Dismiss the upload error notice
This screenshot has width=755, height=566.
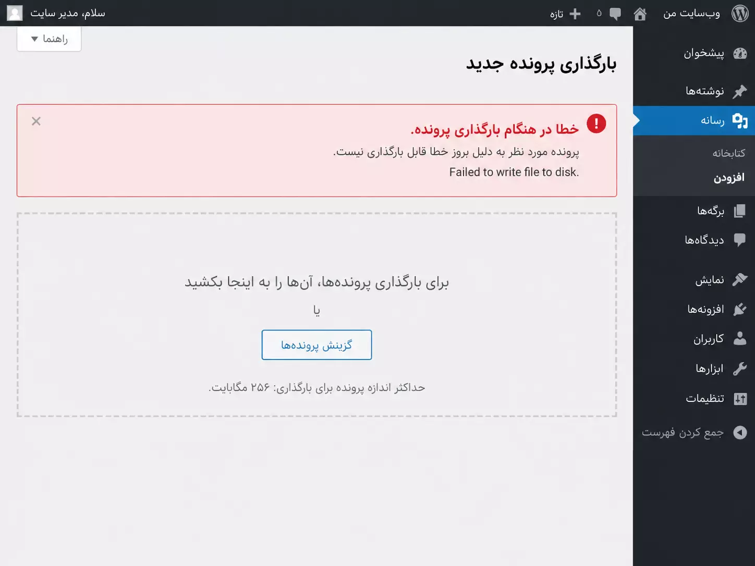pyautogui.click(x=36, y=121)
